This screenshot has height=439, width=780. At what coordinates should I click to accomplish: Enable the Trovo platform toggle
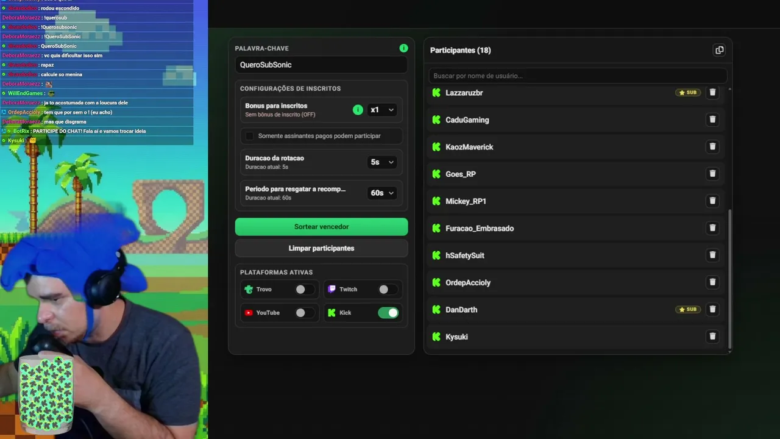(x=305, y=290)
